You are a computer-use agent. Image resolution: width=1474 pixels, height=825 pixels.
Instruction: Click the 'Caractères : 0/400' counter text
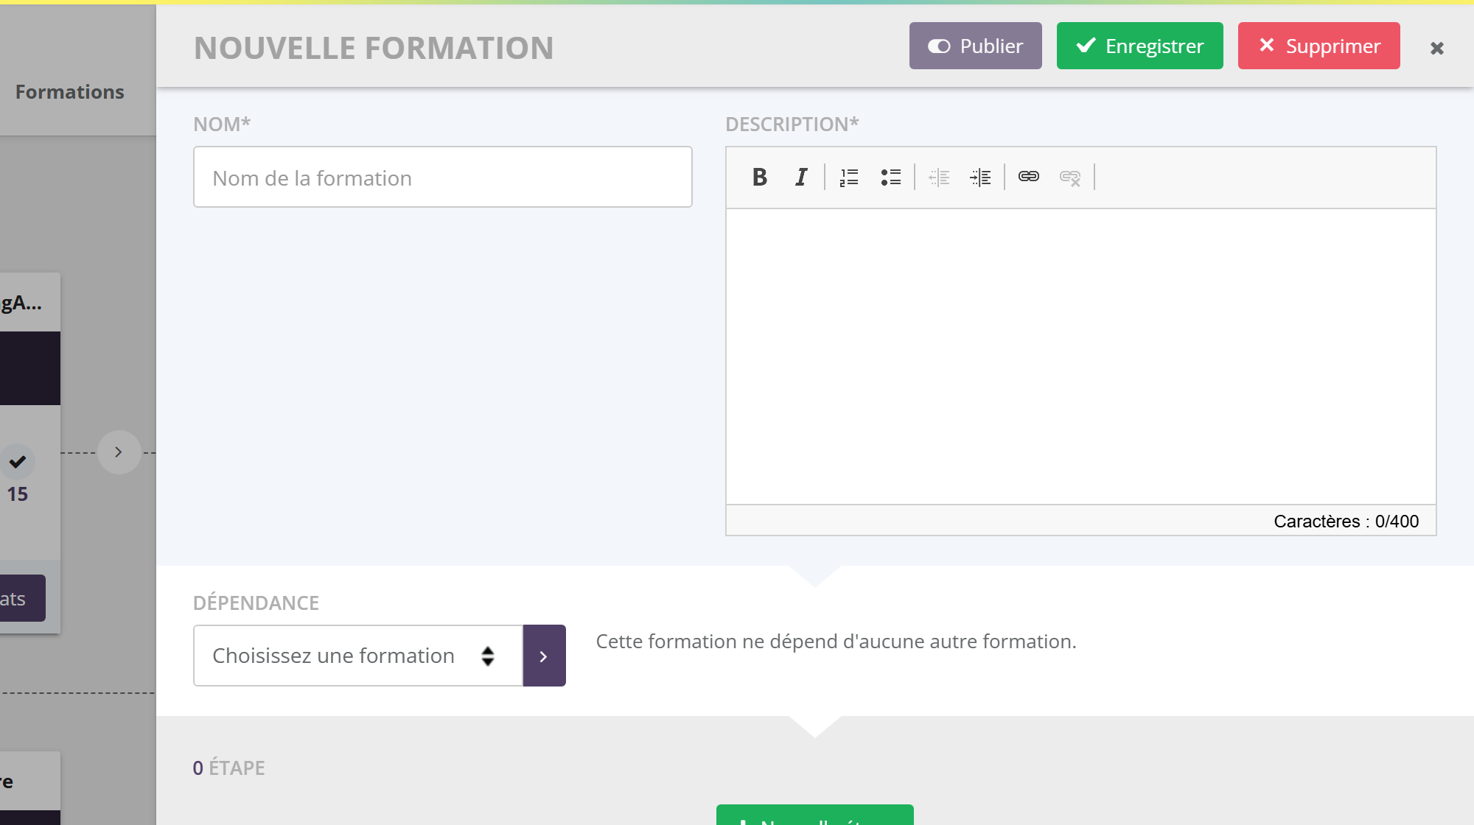[x=1346, y=521]
